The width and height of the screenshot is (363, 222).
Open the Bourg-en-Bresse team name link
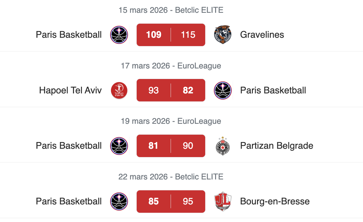click(275, 202)
